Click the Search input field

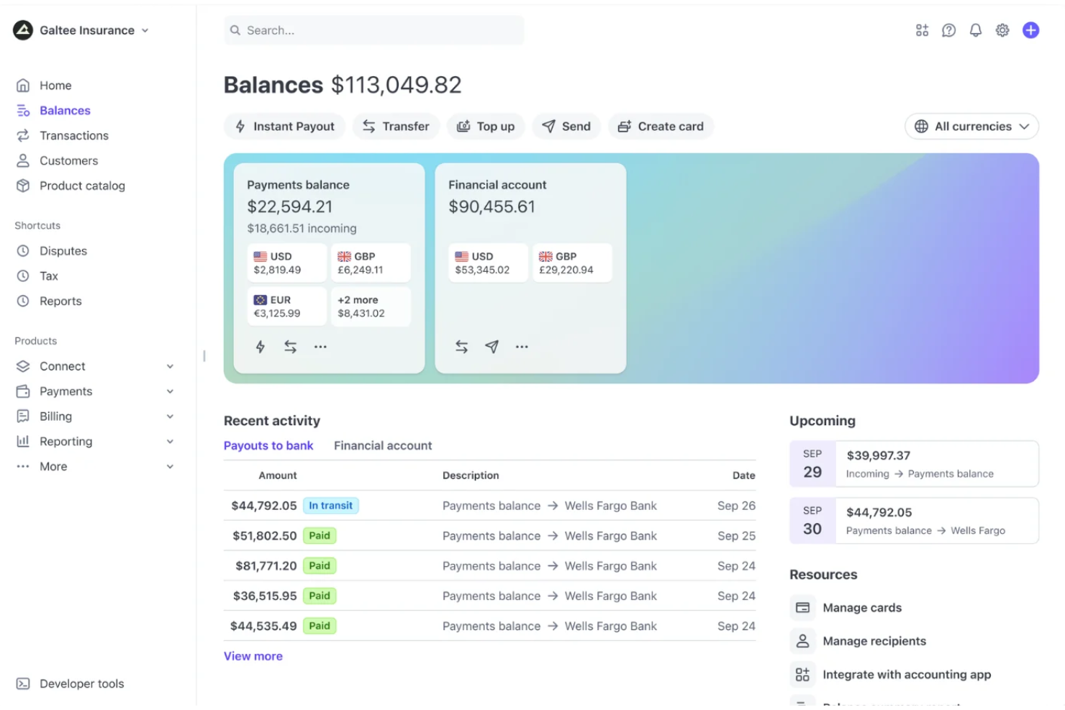pyautogui.click(x=373, y=30)
